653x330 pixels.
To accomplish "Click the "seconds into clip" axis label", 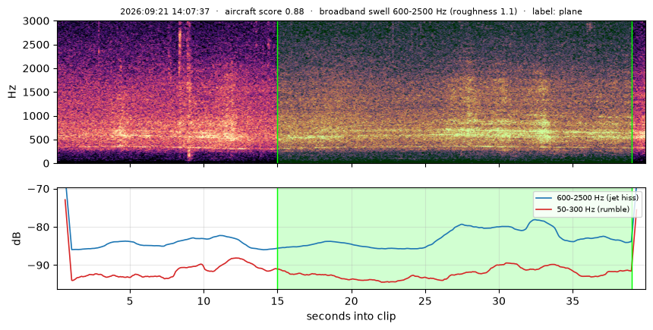I will (x=351, y=316).
